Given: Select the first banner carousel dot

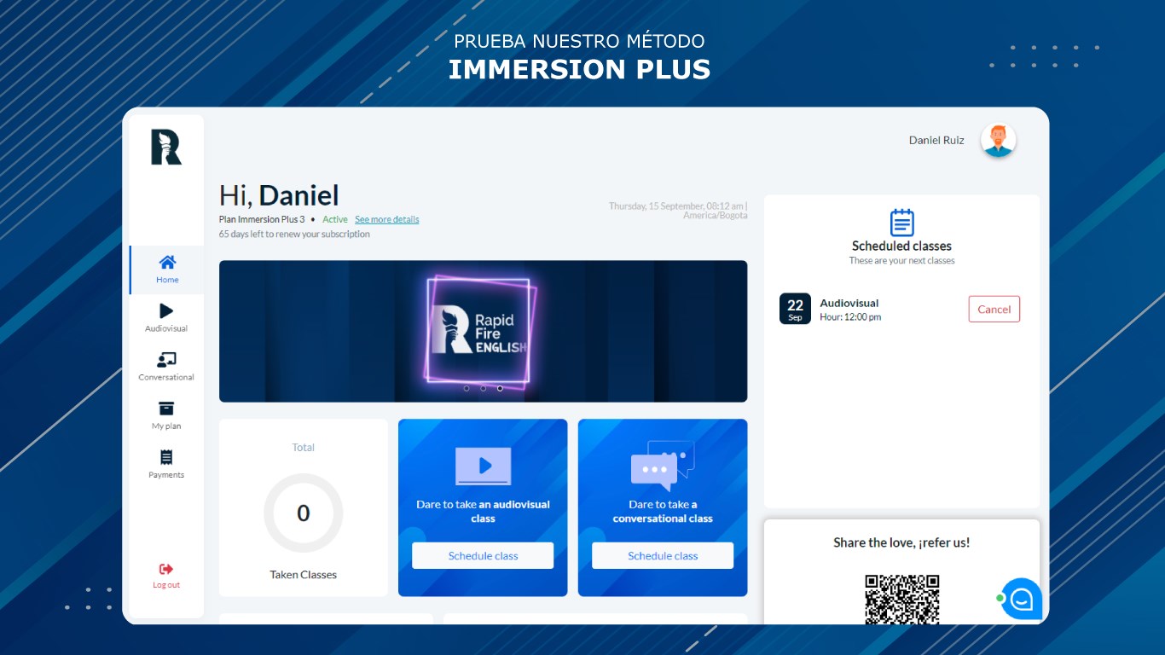Looking at the screenshot, I should tap(467, 388).
